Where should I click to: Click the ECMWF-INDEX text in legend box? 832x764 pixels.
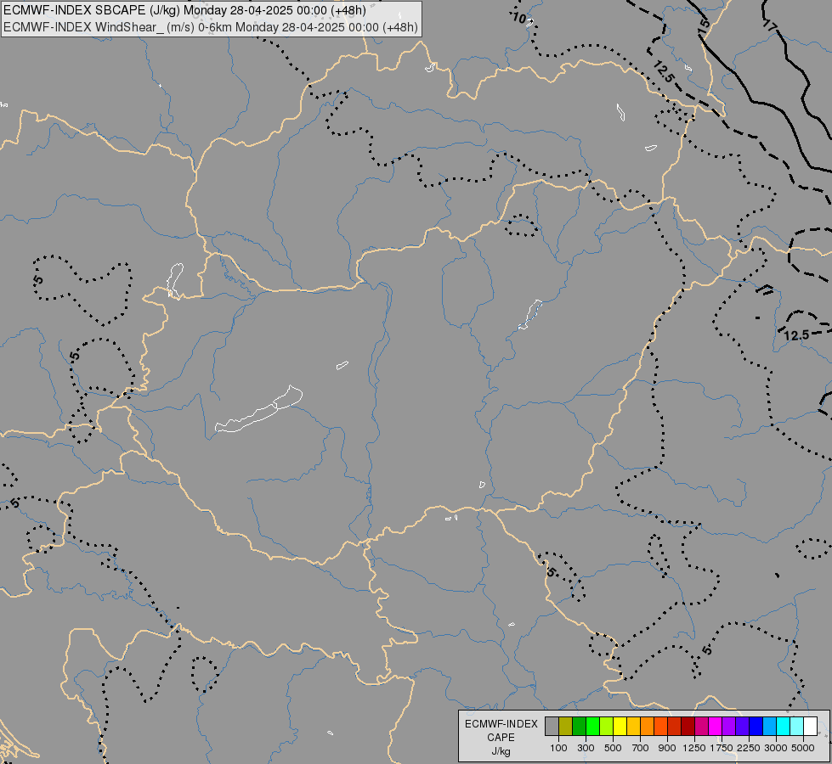click(501, 724)
